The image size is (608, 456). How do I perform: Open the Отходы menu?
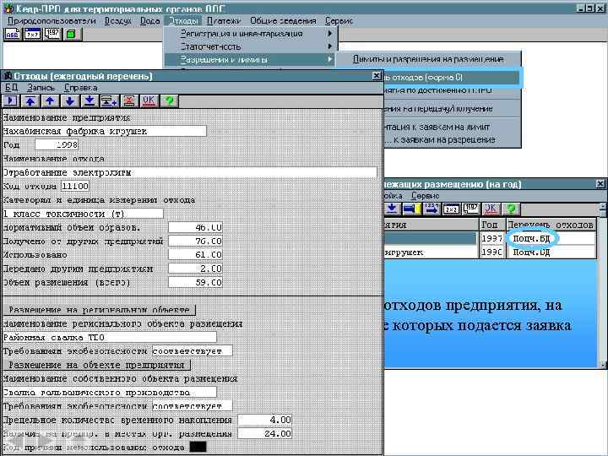183,21
